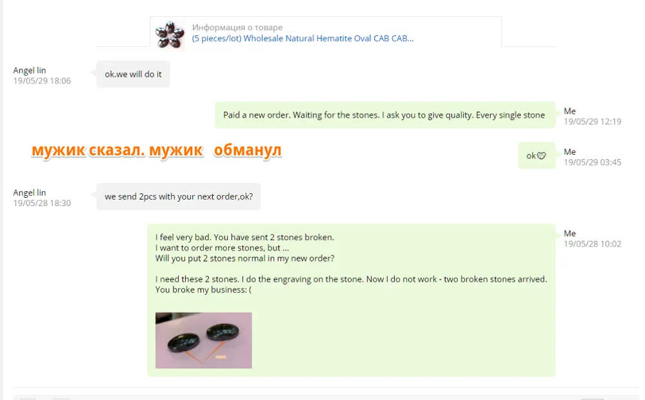Click the orange 'мужик сказал' caption text
The width and height of the screenshot is (645, 400).
point(88,151)
